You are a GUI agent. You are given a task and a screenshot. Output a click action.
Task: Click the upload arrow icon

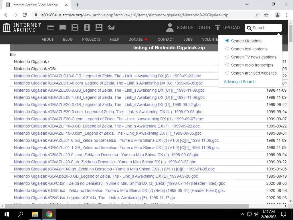click(x=217, y=28)
